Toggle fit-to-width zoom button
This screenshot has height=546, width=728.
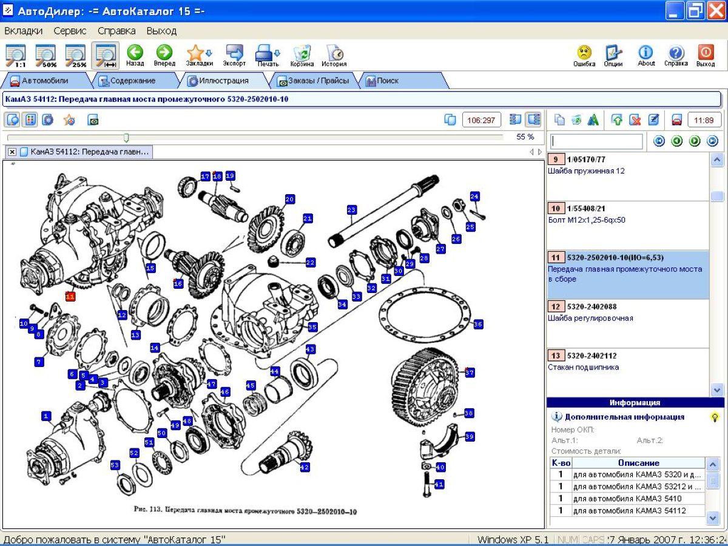coord(106,56)
